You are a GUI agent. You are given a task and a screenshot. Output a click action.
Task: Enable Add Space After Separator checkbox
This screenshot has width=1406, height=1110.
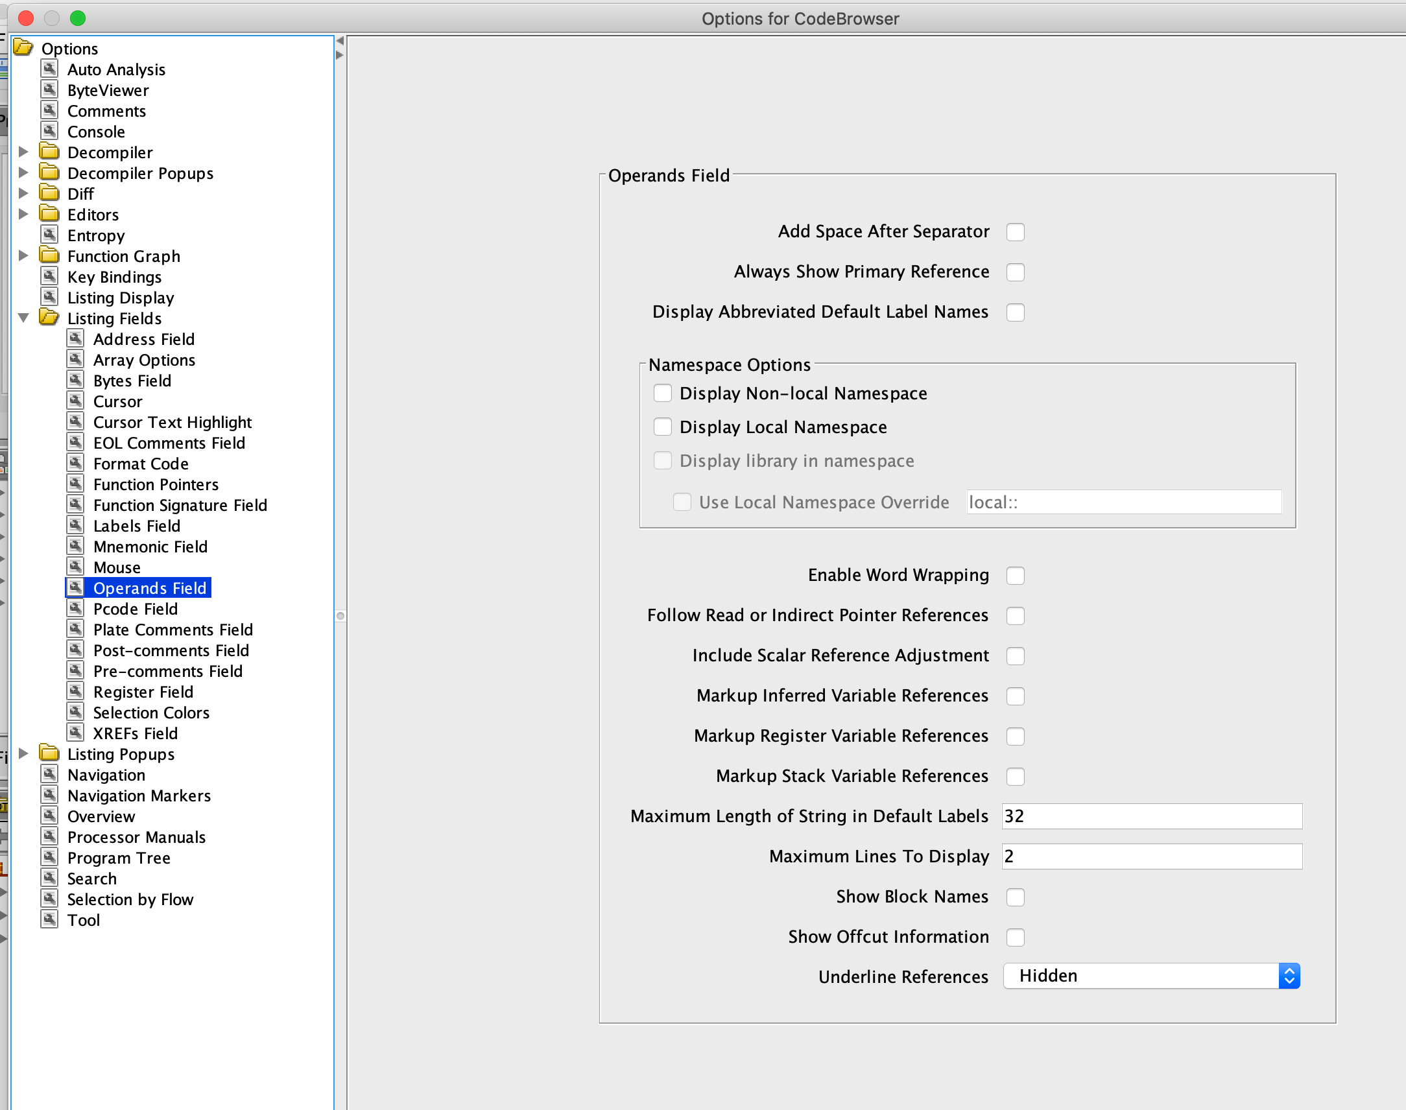coord(1015,232)
